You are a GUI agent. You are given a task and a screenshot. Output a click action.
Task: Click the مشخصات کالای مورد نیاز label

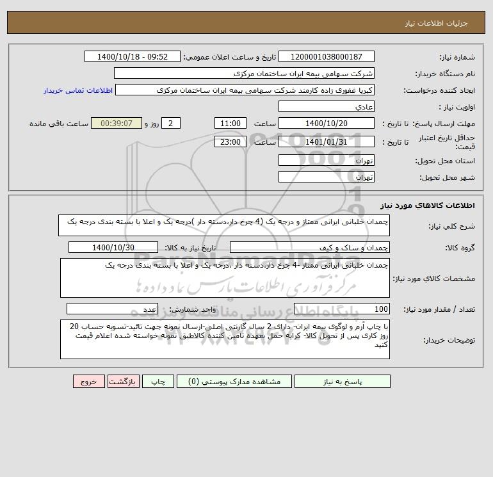point(434,279)
